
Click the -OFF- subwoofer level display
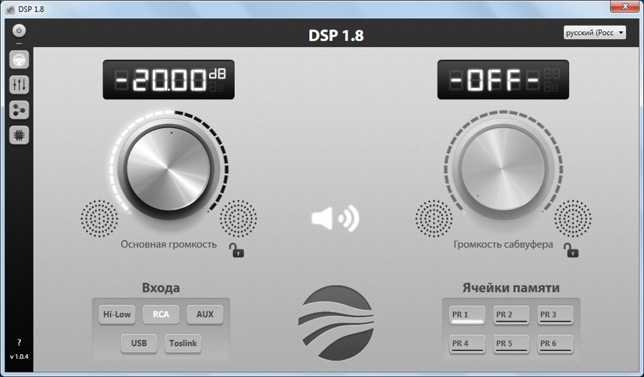click(x=503, y=80)
